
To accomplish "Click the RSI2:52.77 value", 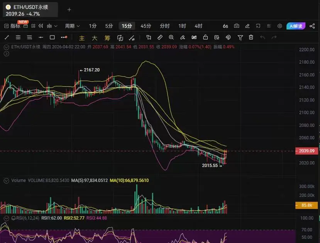I will click(74, 218).
